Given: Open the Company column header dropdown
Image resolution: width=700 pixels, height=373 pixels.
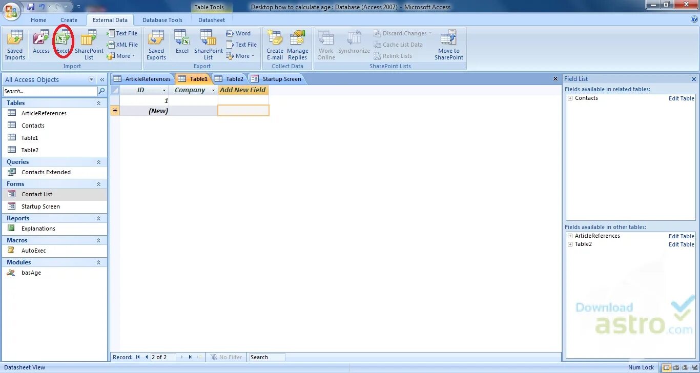Looking at the screenshot, I should [214, 90].
